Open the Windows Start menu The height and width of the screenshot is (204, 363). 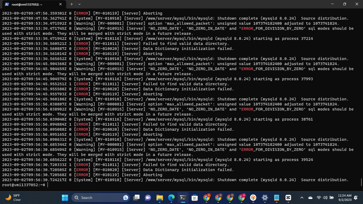coord(65,198)
